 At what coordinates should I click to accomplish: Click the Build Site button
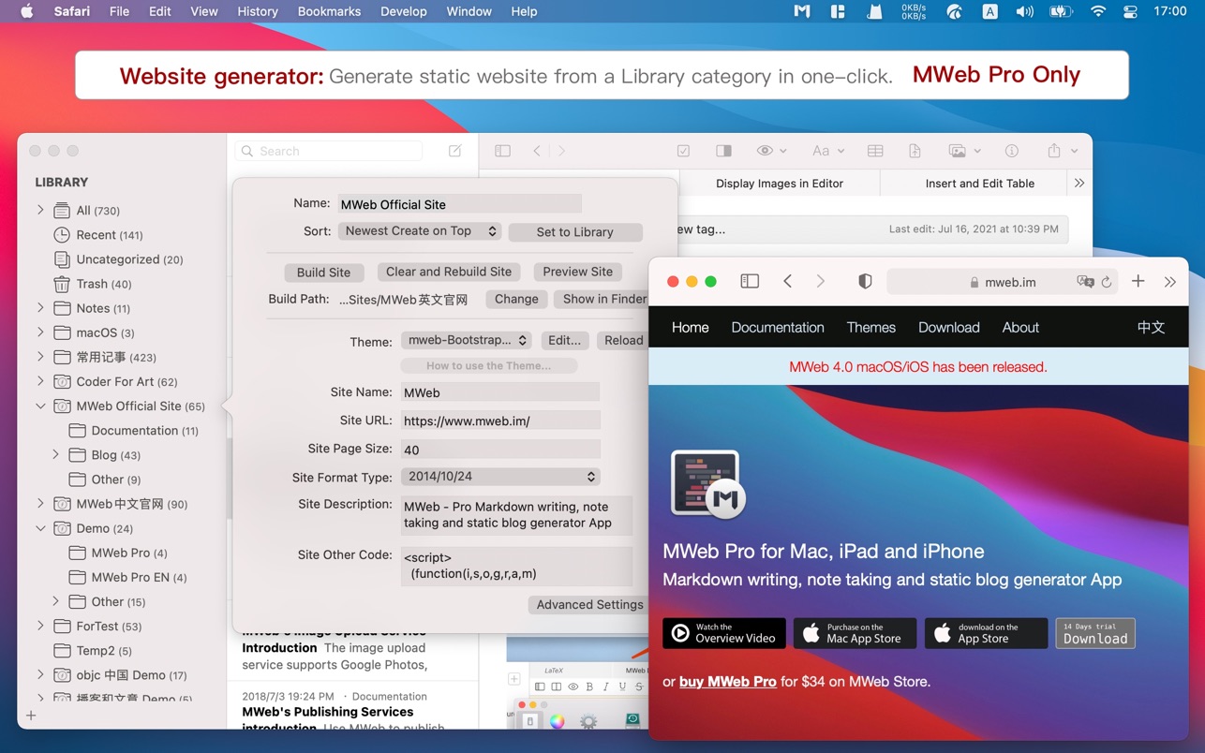pos(323,273)
